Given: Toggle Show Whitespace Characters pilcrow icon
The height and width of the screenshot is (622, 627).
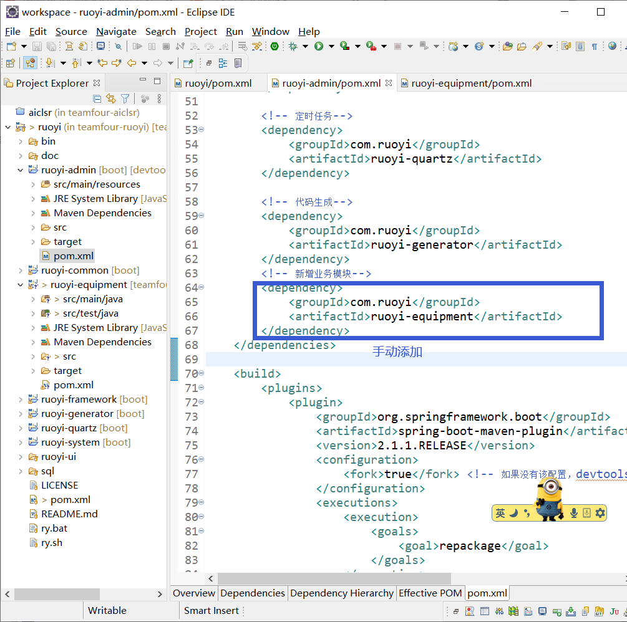Looking at the screenshot, I should point(595,46).
